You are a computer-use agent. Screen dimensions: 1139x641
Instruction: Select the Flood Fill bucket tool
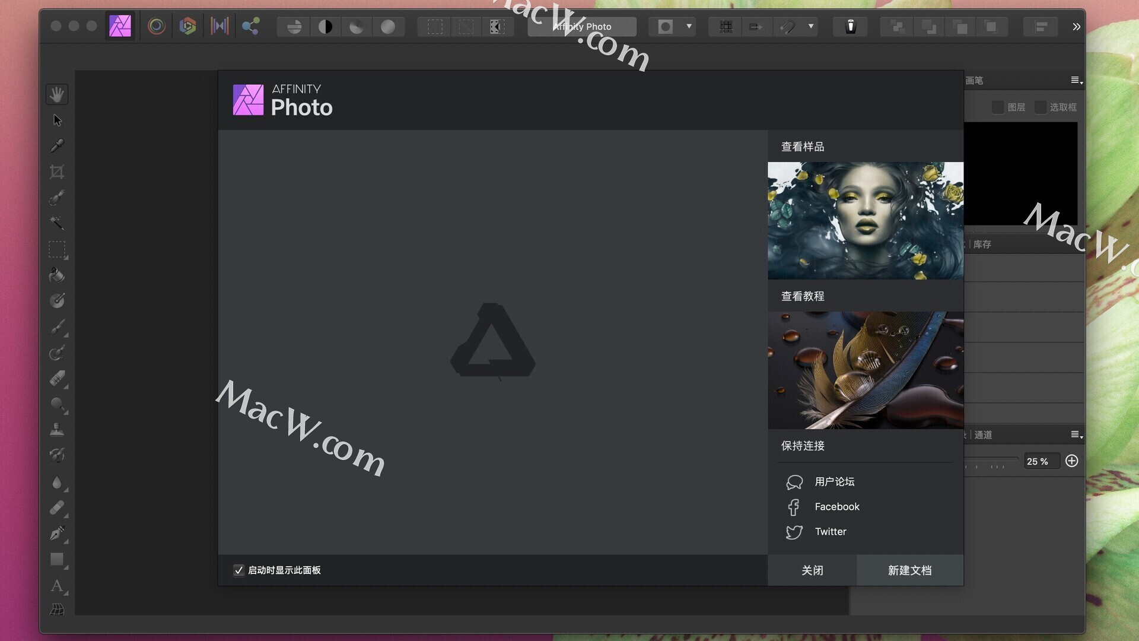pos(57,275)
